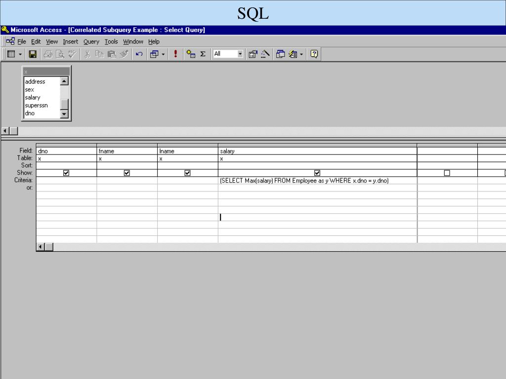The height and width of the screenshot is (379, 506).
Task: Click the New Object icon
Action: pyautogui.click(x=293, y=54)
